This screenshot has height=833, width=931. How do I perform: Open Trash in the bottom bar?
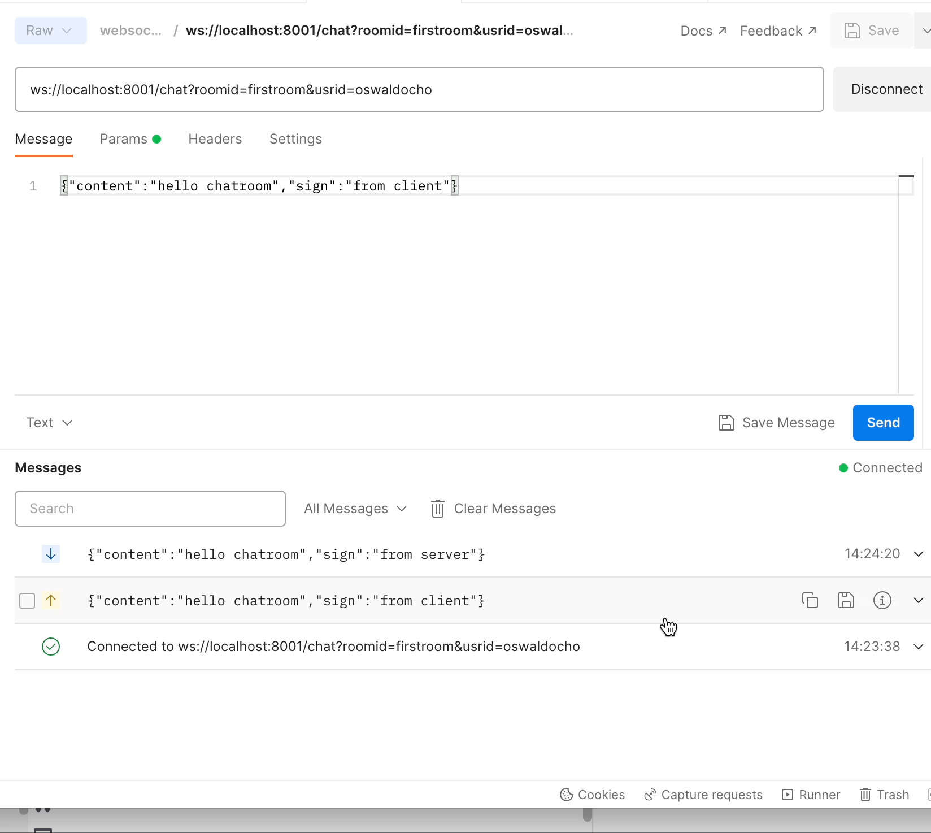click(885, 795)
